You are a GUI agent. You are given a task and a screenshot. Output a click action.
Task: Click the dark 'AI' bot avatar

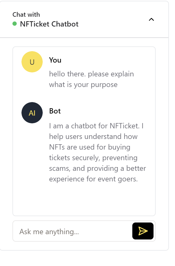click(x=32, y=113)
